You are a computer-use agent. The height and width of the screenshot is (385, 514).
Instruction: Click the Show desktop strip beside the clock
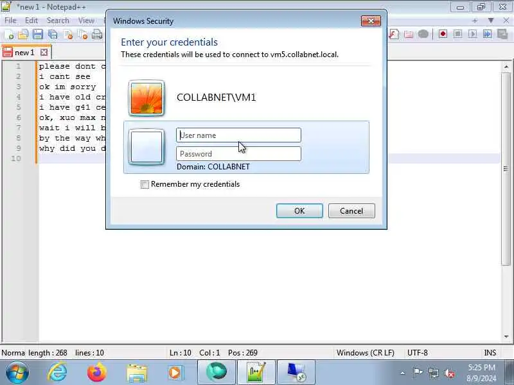click(509, 372)
